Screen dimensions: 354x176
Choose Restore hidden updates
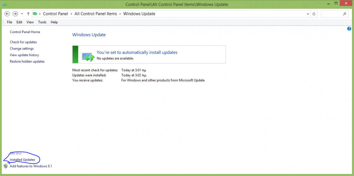[27, 61]
